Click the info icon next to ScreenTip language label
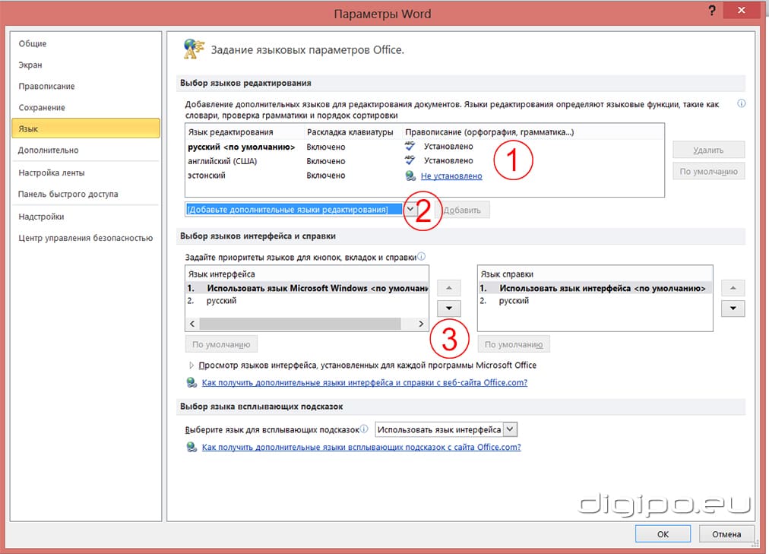This screenshot has width=769, height=554. point(364,429)
